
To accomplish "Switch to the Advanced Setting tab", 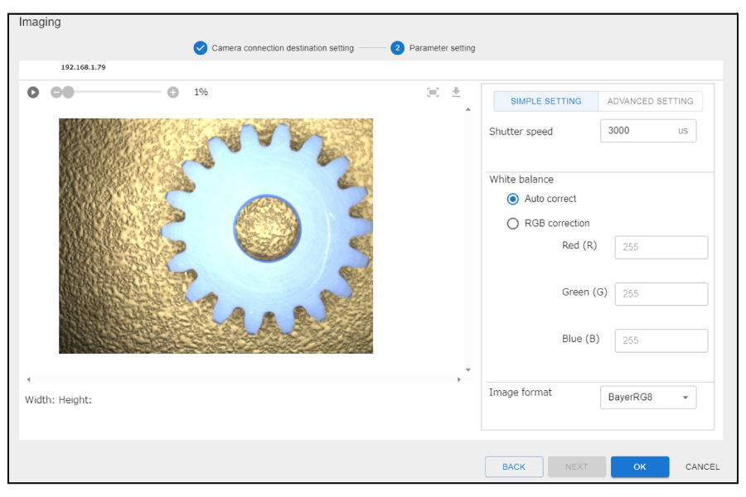I will click(650, 101).
